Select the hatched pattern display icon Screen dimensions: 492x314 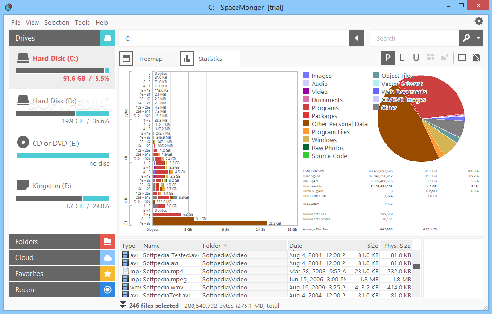pos(476,58)
